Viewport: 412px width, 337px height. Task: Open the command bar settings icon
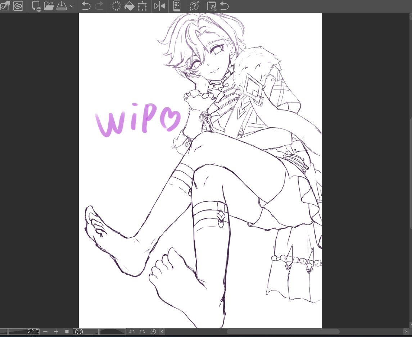[x=211, y=6]
